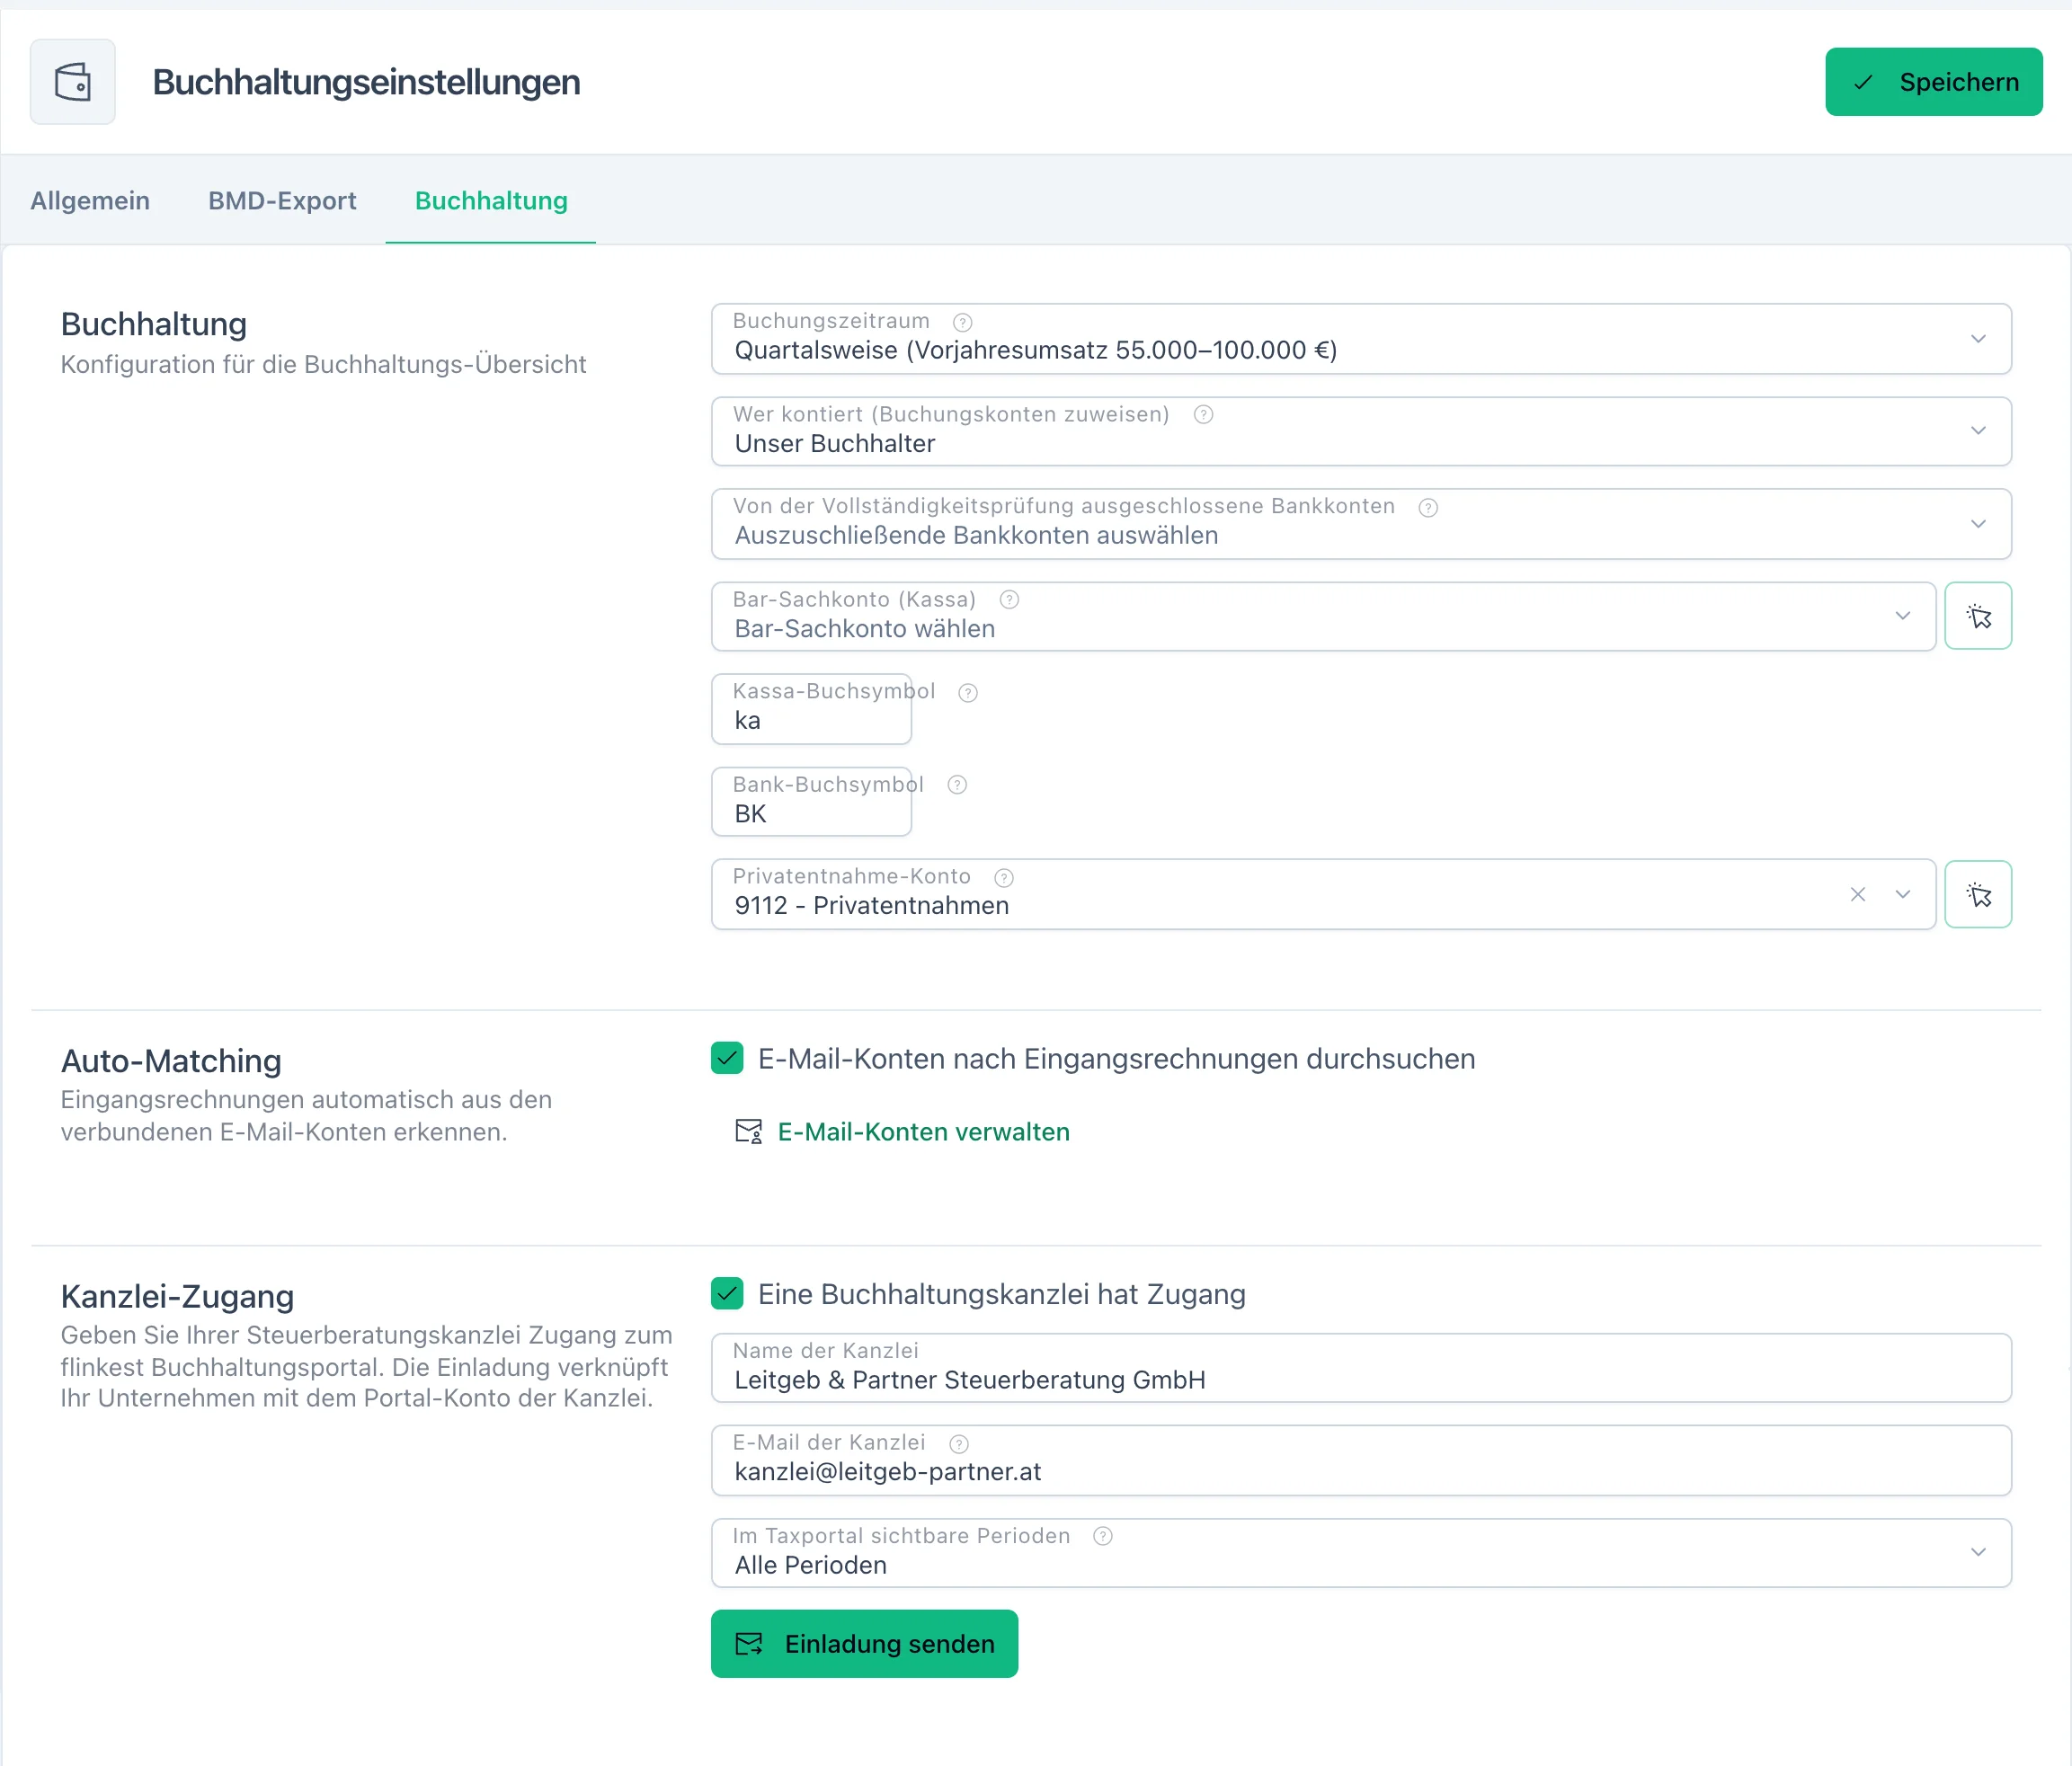Screen dimensions: 2072x1766
Task: Click help icon next to Buchungszeitraum
Action: 962,322
